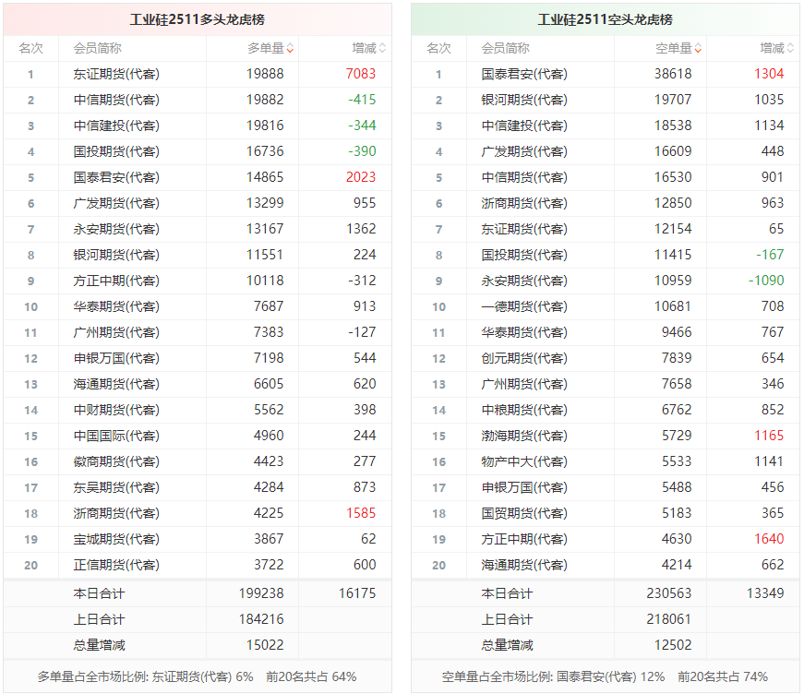This screenshot has width=804, height=694.
Task: Select 广发期货(代客) in long table
Action: pyautogui.click(x=116, y=203)
